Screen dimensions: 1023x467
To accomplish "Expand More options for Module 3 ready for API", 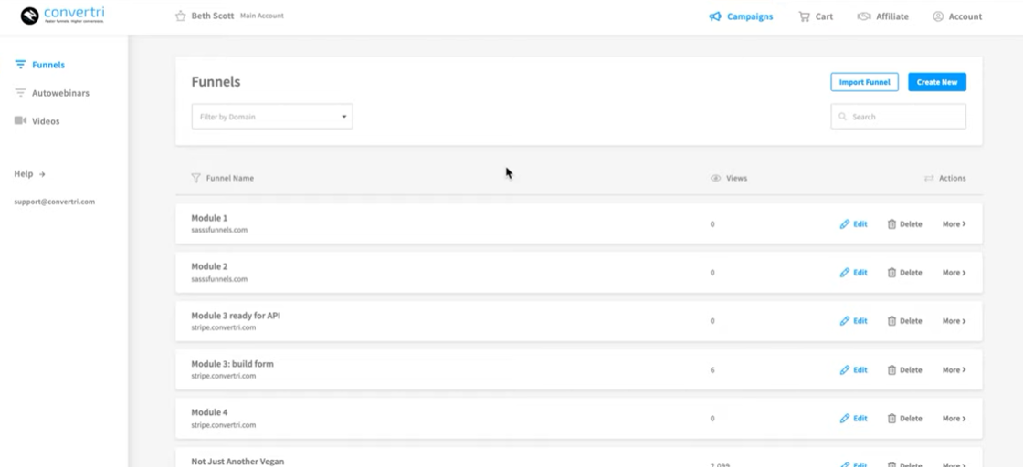I will click(x=954, y=321).
